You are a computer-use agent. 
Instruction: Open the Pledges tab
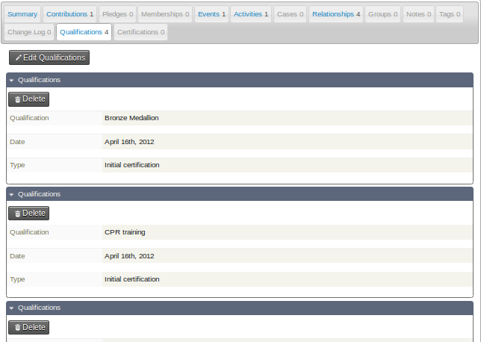click(x=117, y=14)
